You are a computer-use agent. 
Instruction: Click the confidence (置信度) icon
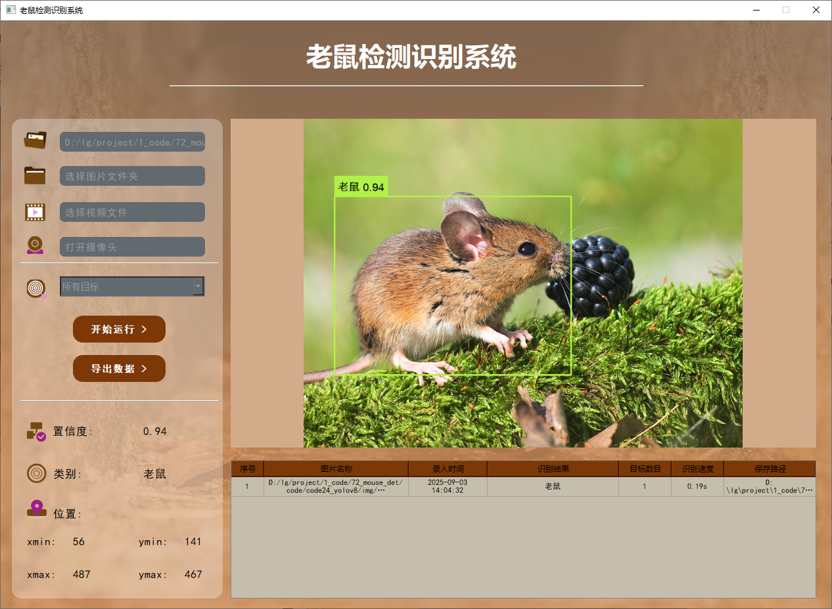point(36,431)
